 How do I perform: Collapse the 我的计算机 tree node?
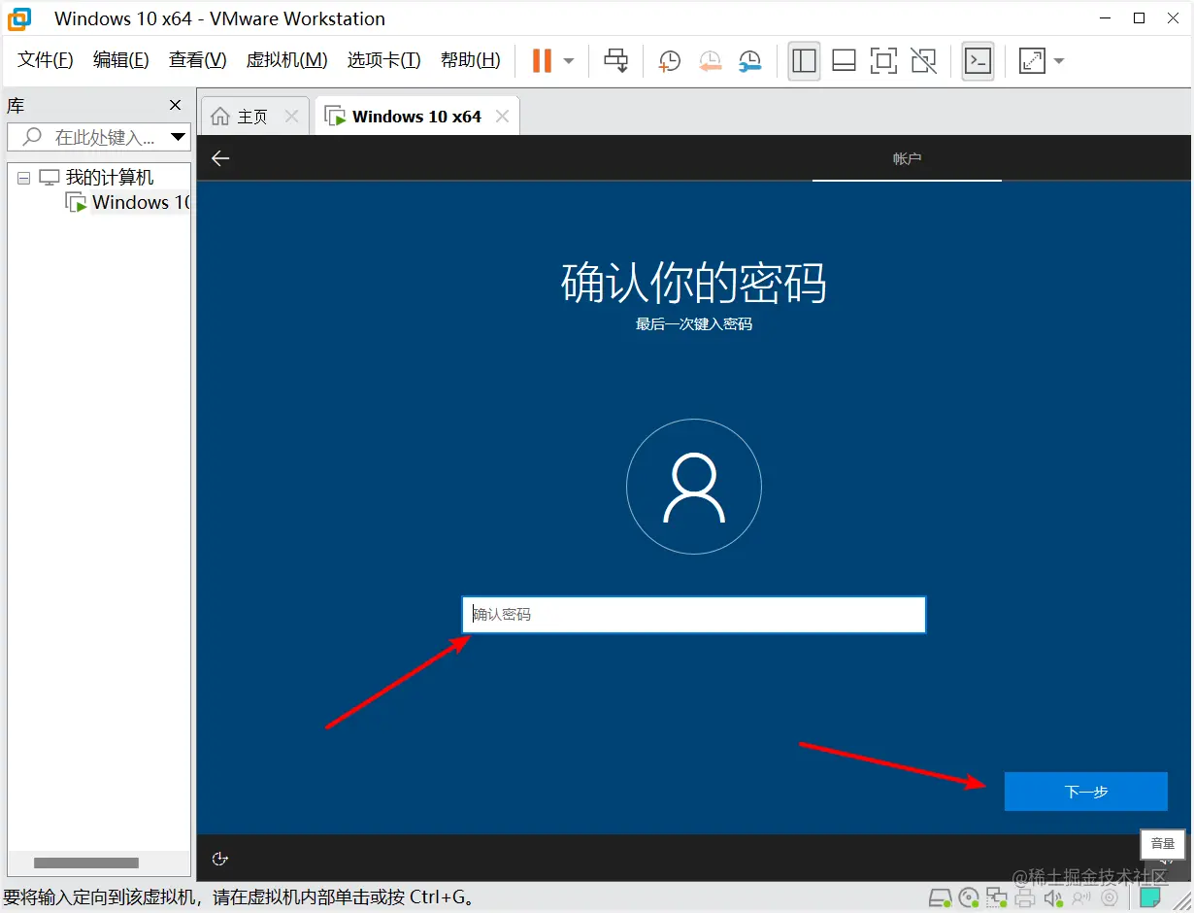point(24,179)
